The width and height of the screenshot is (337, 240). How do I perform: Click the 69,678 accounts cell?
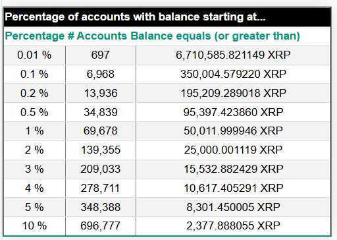point(101,131)
